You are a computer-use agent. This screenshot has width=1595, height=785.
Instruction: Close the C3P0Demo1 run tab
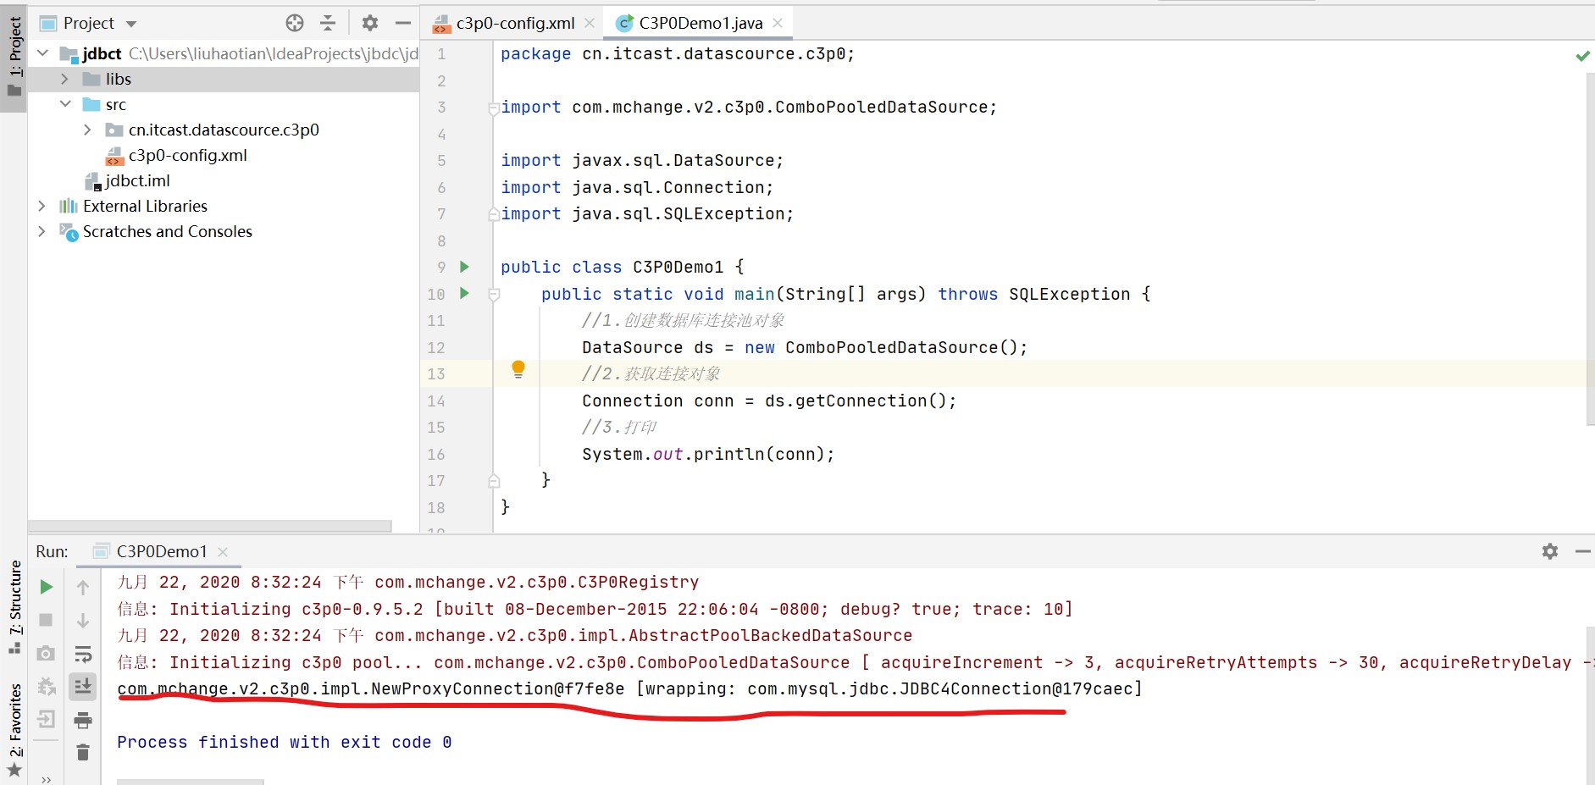click(223, 551)
